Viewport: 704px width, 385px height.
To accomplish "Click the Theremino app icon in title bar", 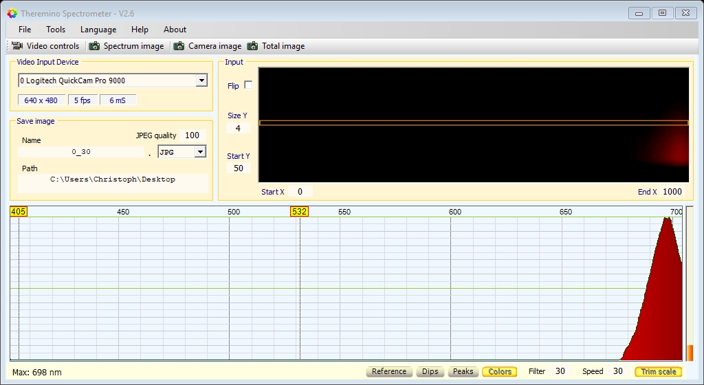I will click(12, 14).
